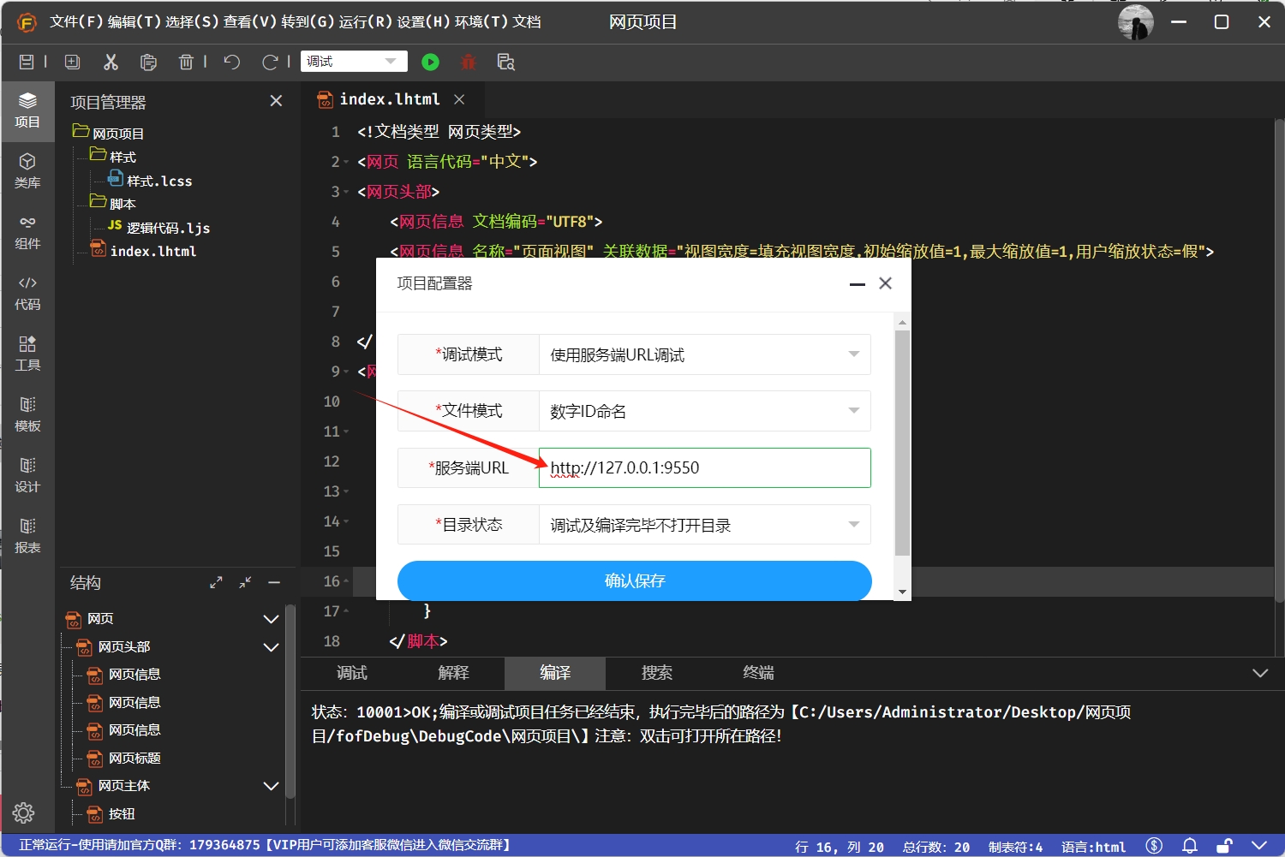The width and height of the screenshot is (1285, 857).
Task: Open the 类库 sidebar panel
Action: pyautogui.click(x=27, y=172)
